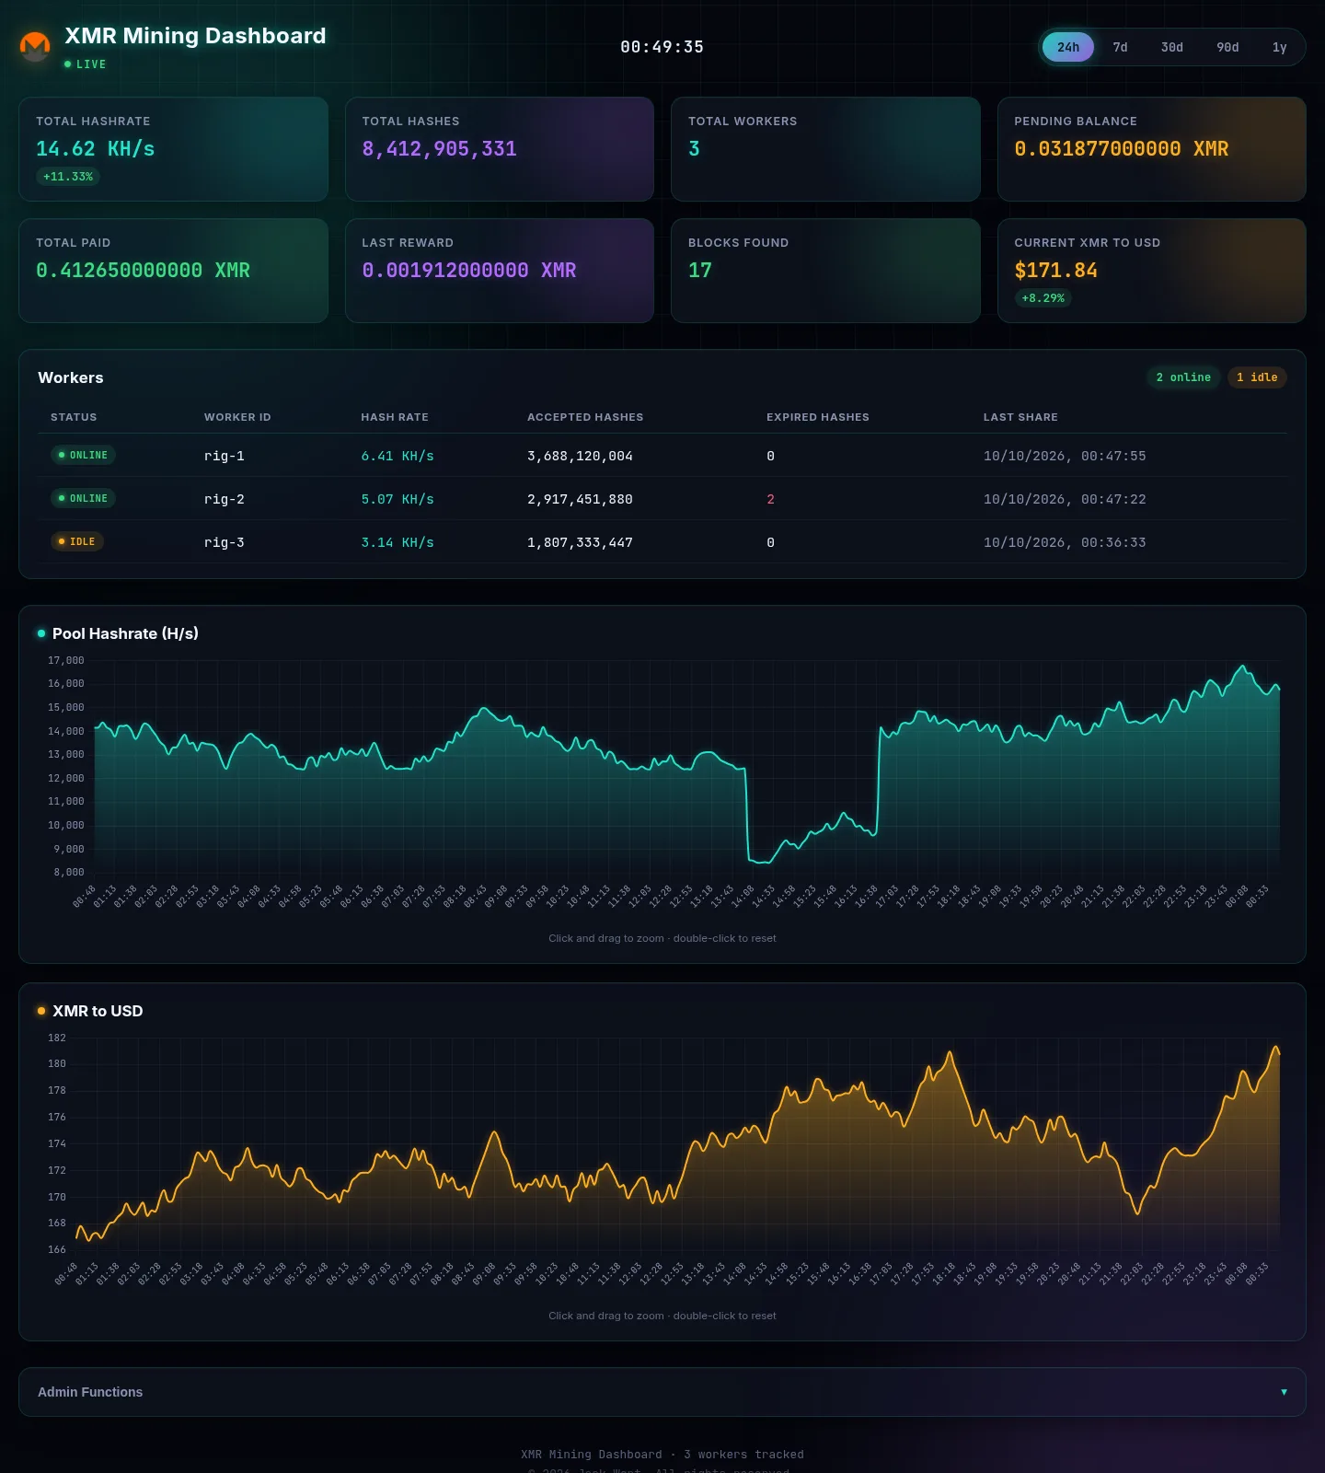Click the Pending Balance XMR value
The height and width of the screenshot is (1473, 1325).
point(1121,149)
